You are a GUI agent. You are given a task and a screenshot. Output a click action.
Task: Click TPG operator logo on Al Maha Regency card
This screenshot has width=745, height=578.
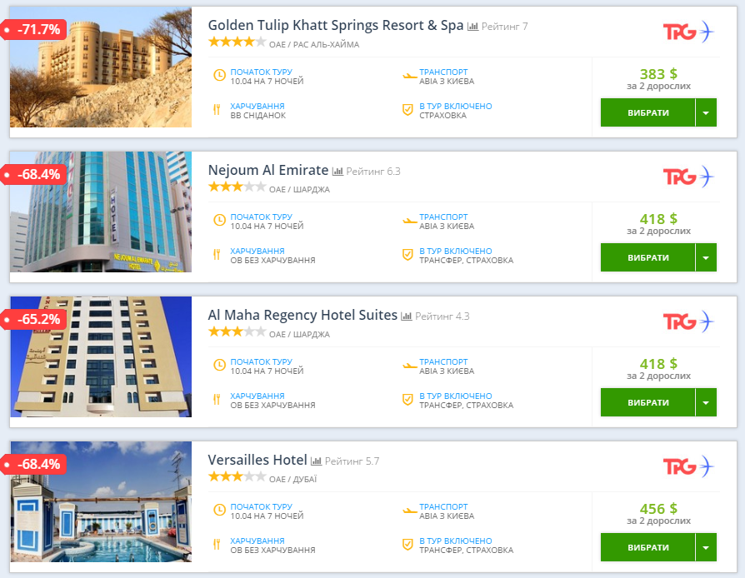click(688, 321)
